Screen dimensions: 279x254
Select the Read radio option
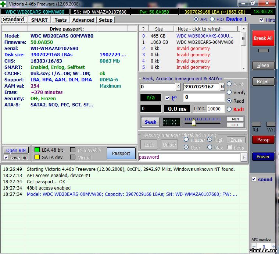tap(229, 101)
